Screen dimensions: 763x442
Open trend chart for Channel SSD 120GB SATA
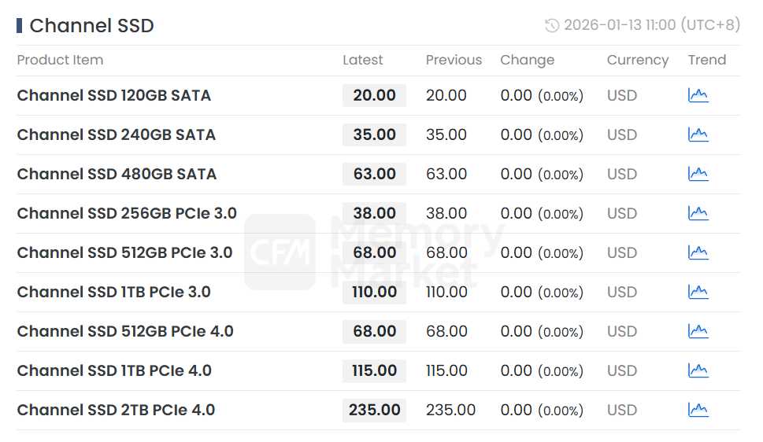point(698,95)
